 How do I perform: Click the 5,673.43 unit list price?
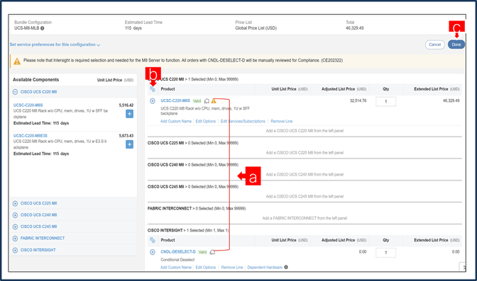click(x=126, y=136)
